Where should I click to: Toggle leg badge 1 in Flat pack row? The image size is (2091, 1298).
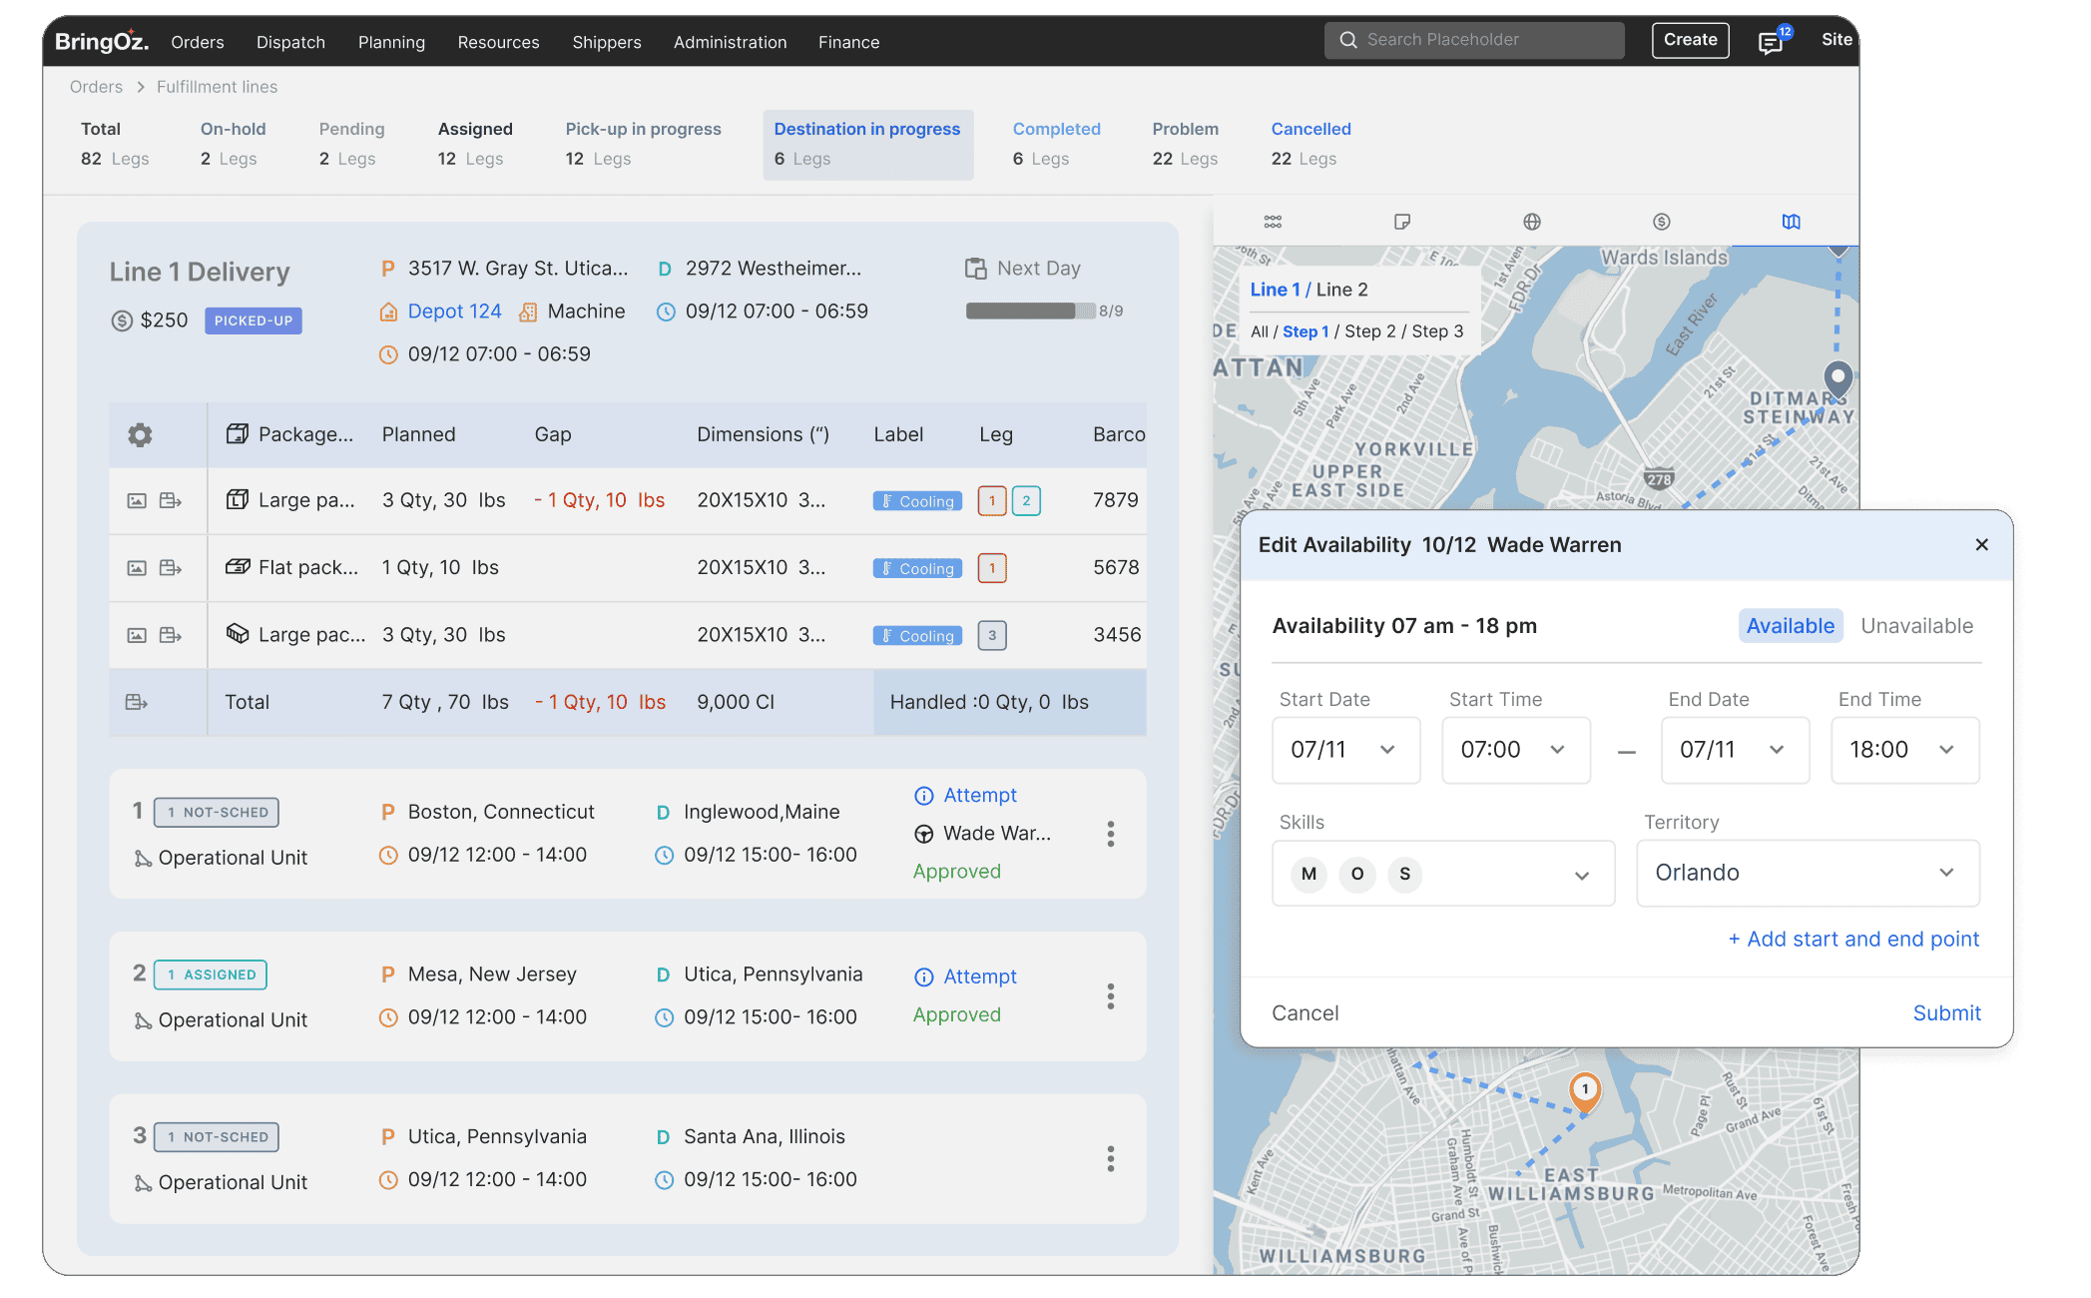pyautogui.click(x=992, y=568)
